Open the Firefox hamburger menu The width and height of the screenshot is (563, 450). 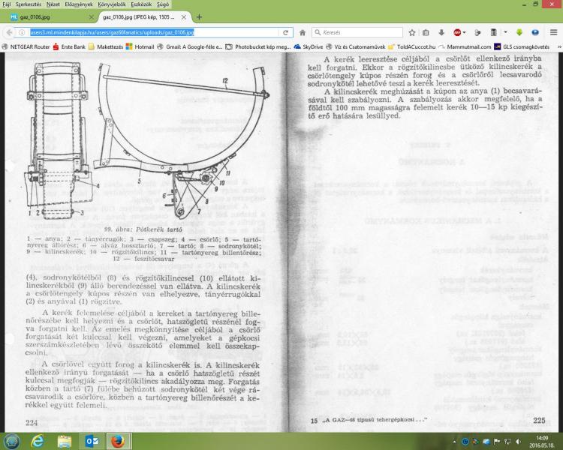552,33
